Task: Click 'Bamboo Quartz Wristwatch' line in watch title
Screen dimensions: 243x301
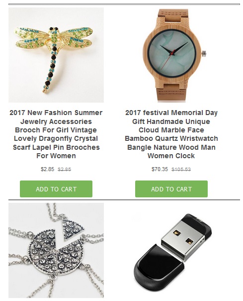Action: tap(171, 138)
